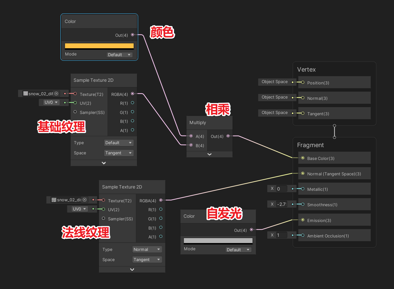The image size is (394, 289).
Task: Open Type dropdown showing Default
Action: [119, 143]
